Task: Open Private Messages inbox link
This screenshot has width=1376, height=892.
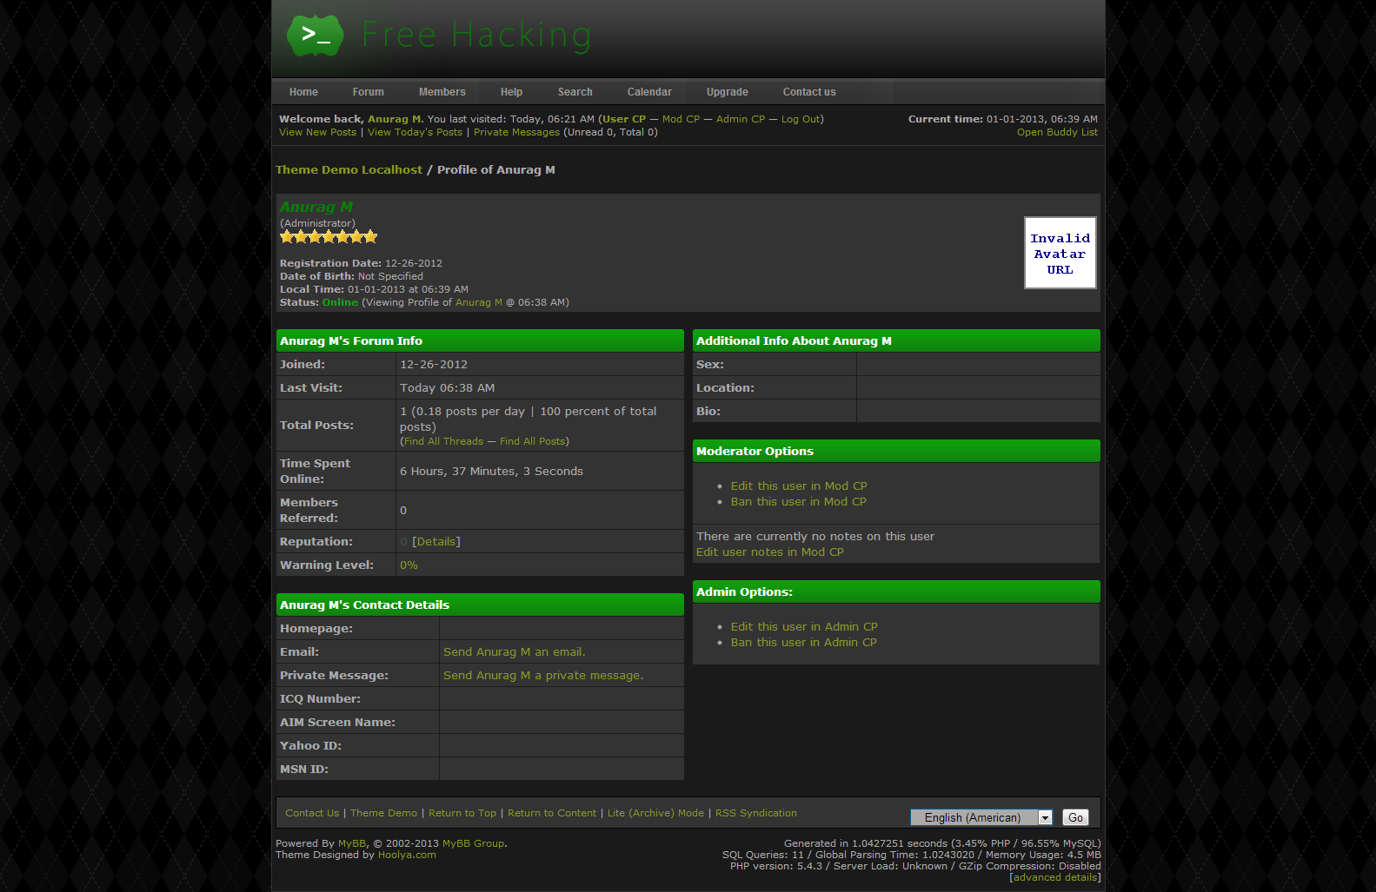Action: (516, 132)
